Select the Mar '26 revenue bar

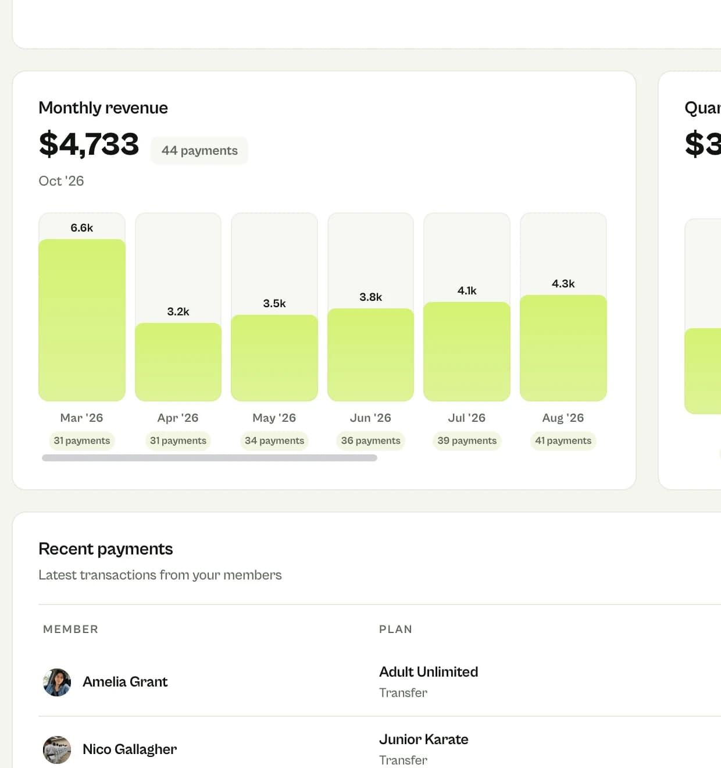(x=82, y=320)
